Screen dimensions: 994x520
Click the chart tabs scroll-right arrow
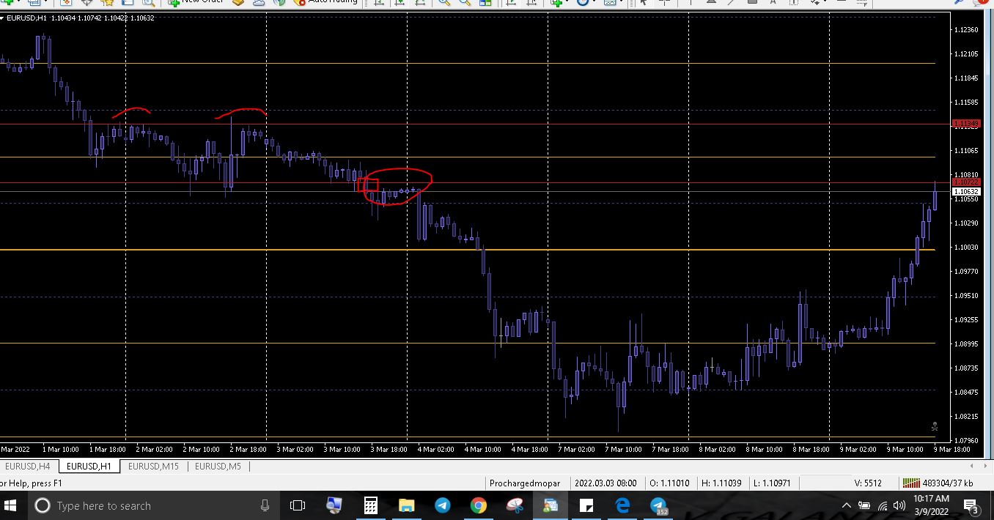point(984,466)
